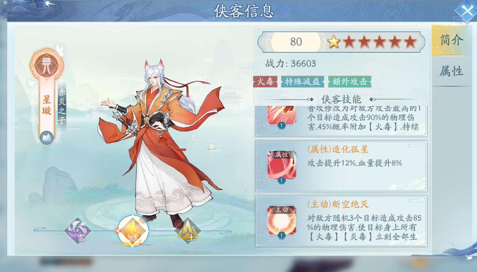Select the earth (土) element icon

click(187, 231)
